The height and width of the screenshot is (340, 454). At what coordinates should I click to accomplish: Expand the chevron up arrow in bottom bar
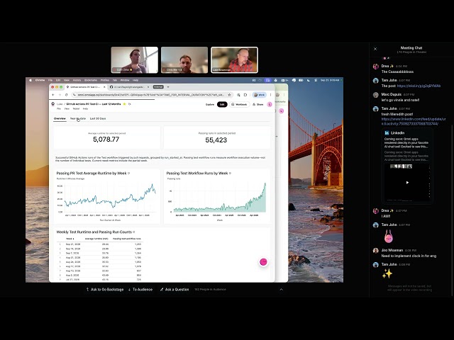(281, 290)
